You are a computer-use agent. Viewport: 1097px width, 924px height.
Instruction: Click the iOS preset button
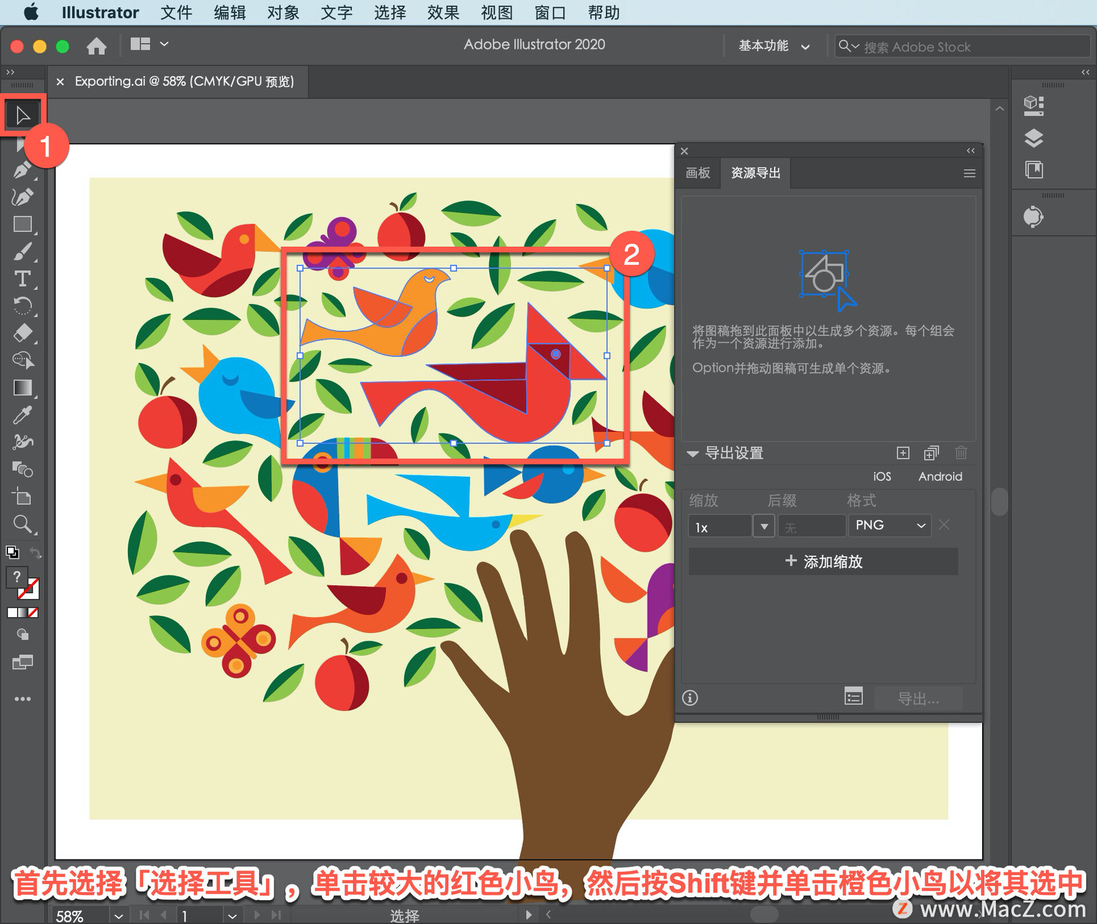tap(882, 476)
